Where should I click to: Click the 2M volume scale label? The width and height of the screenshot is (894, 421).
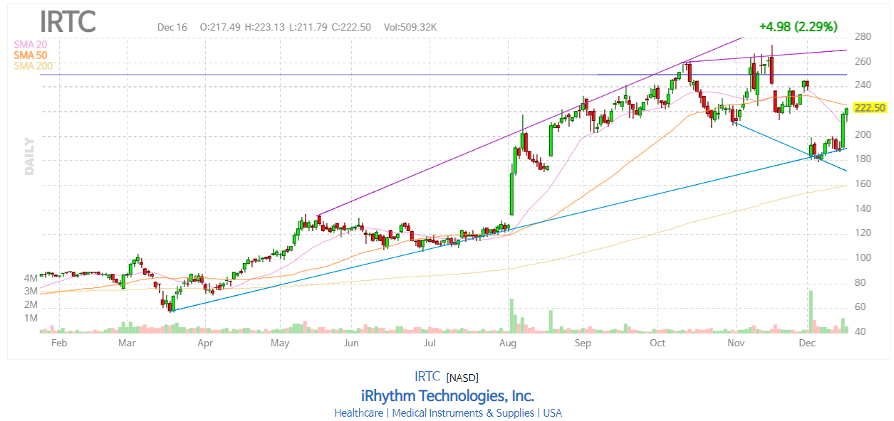pyautogui.click(x=31, y=304)
